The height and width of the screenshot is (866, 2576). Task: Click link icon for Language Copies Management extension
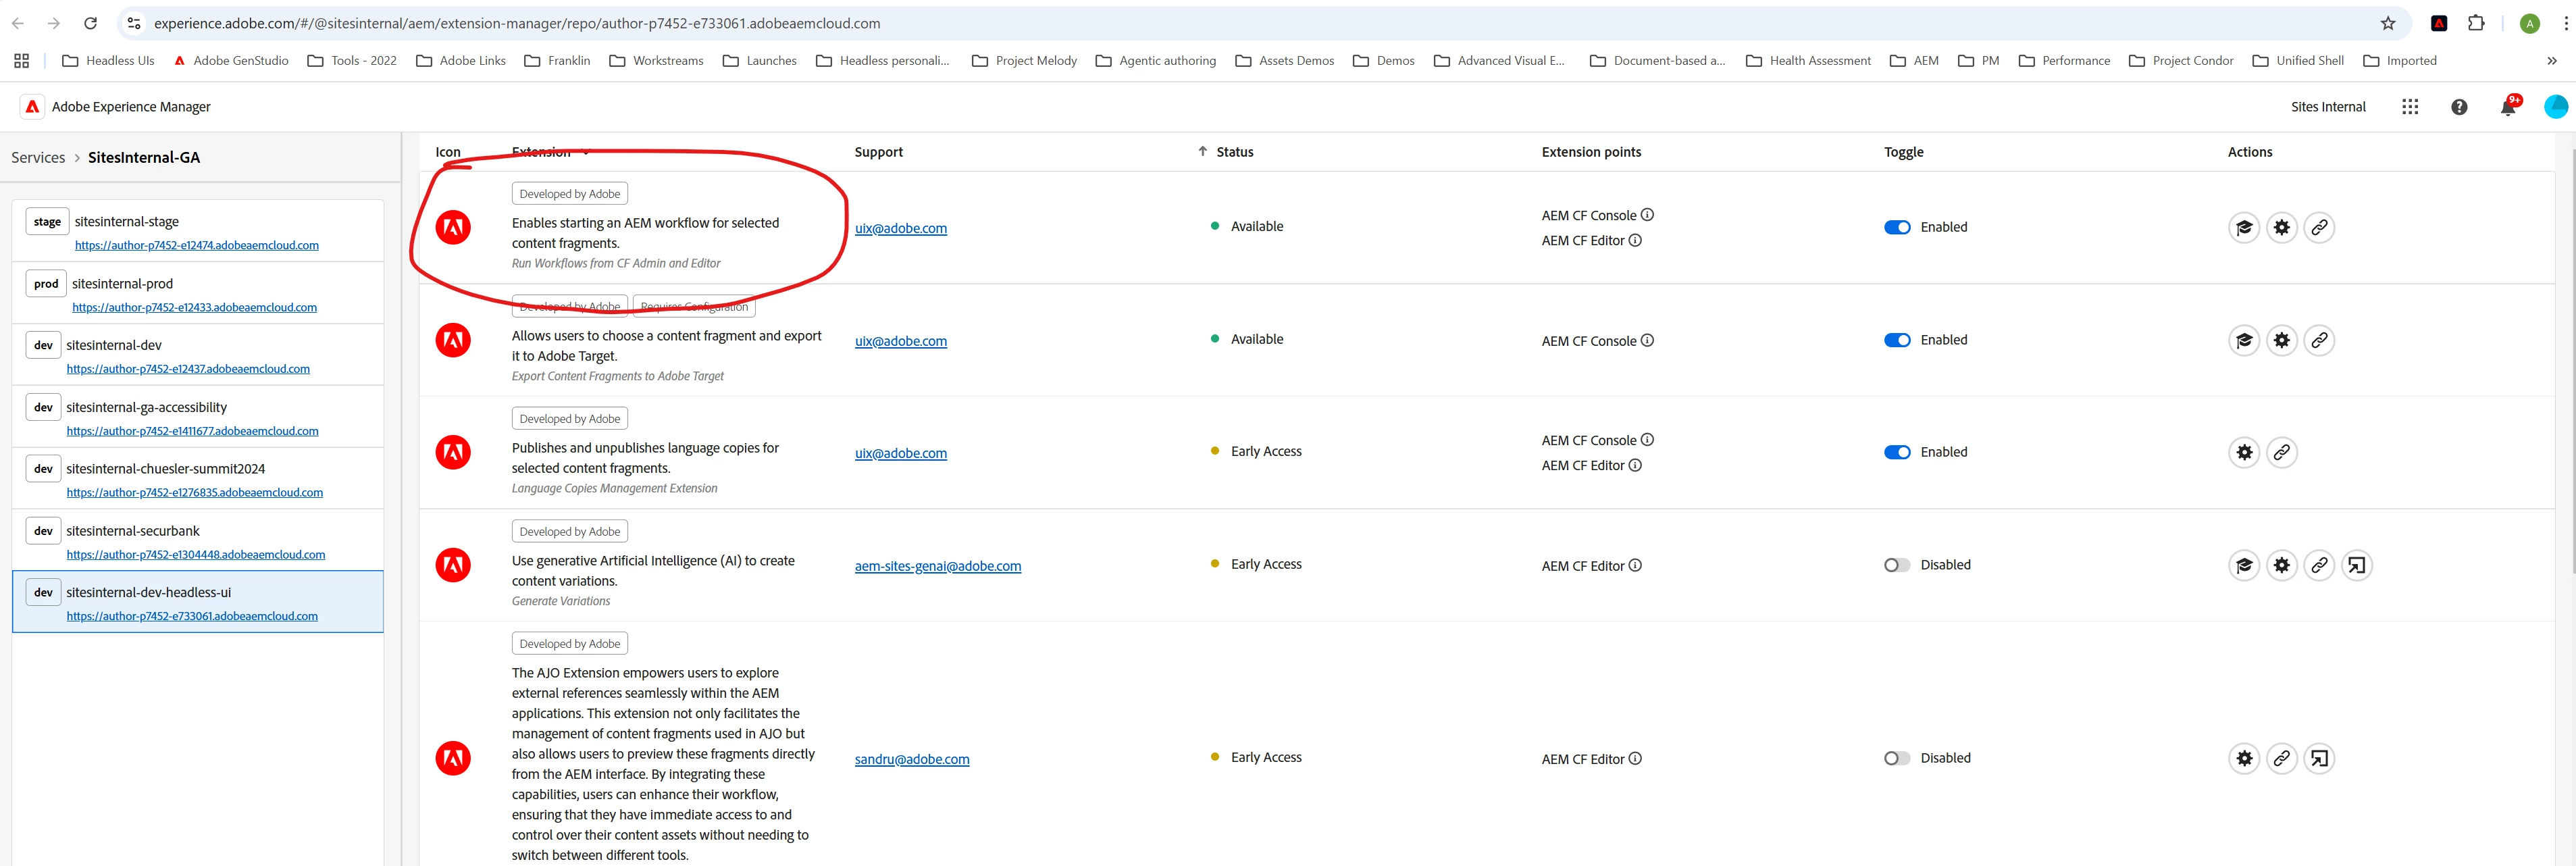2281,453
